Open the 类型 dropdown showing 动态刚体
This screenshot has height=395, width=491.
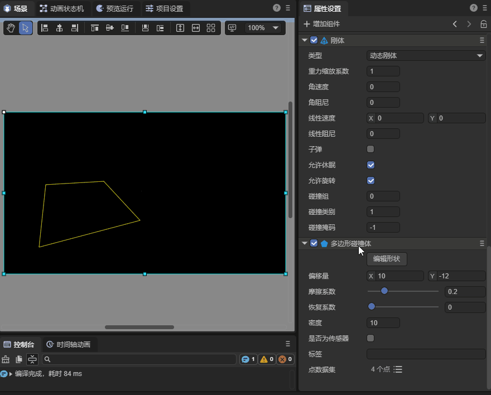(x=426, y=56)
